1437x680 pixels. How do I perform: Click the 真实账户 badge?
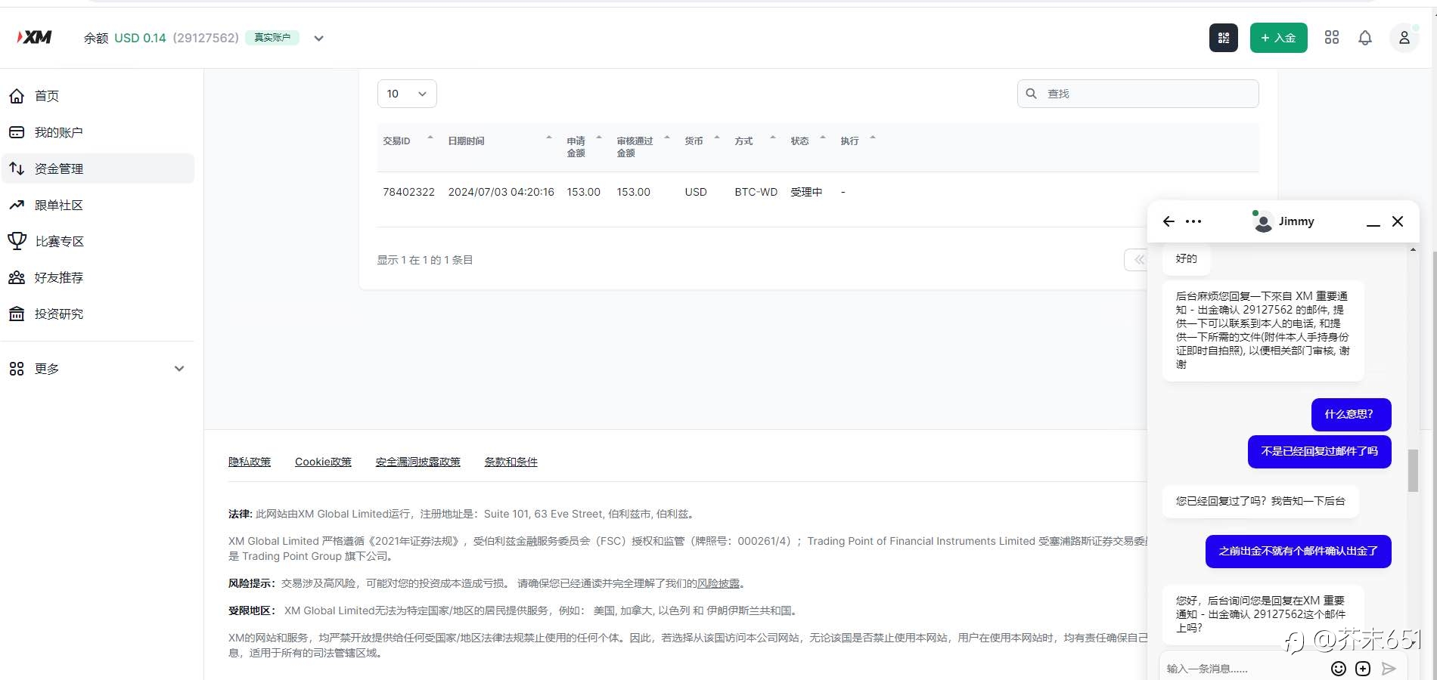[272, 38]
